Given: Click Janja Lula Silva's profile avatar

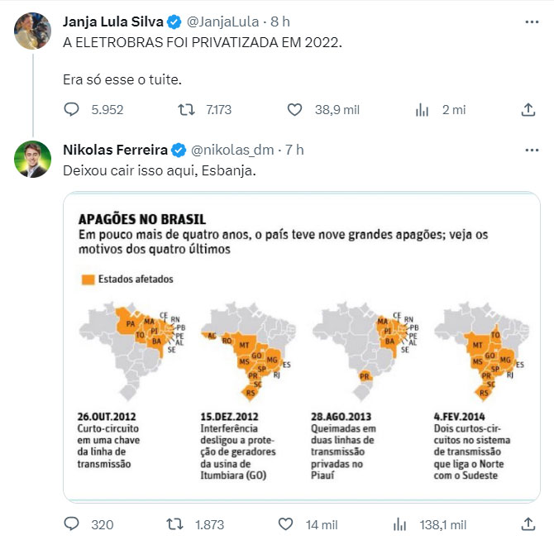Looking at the screenshot, I should [x=34, y=31].
